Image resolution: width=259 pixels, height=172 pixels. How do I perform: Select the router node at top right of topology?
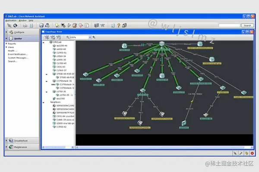200,44
